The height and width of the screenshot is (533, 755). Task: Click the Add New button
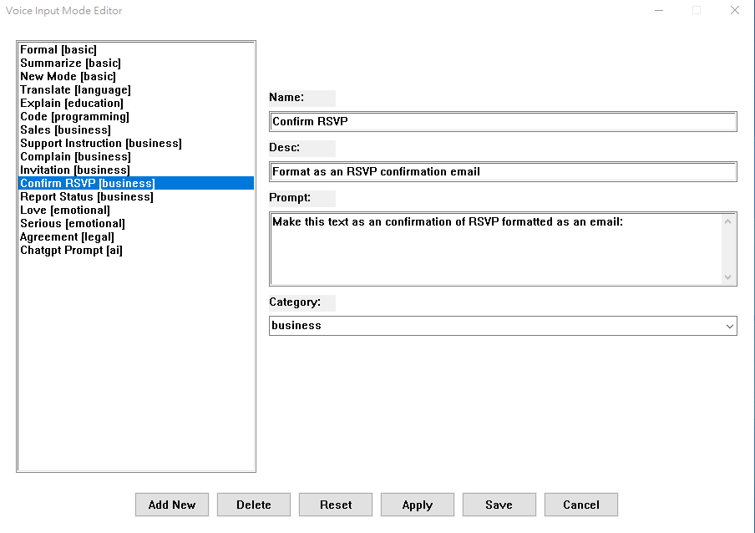pos(172,505)
